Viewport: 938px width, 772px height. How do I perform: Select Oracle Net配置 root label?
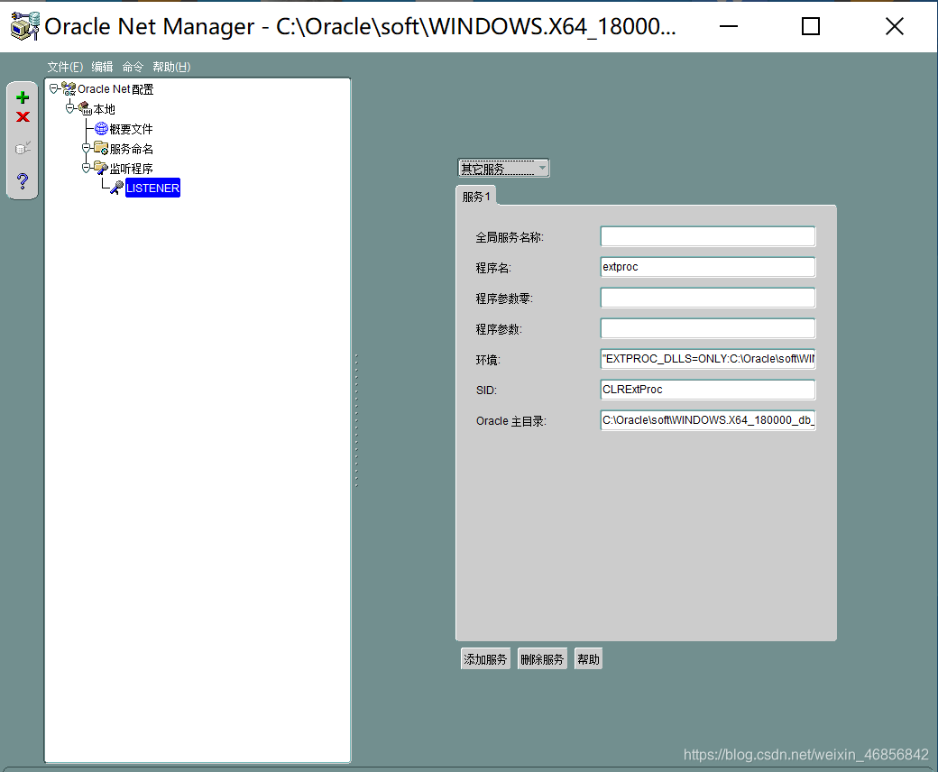click(115, 89)
